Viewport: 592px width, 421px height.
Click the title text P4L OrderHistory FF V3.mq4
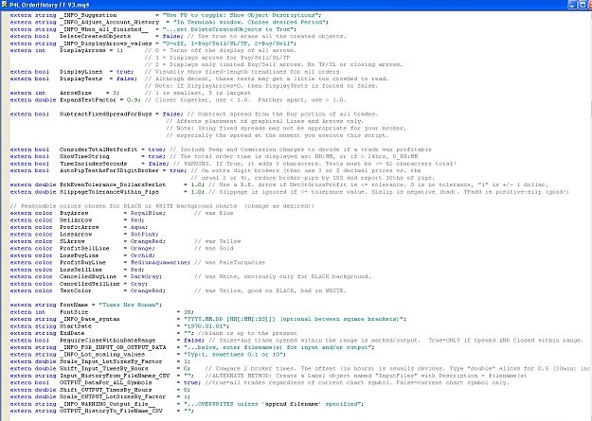49,5
